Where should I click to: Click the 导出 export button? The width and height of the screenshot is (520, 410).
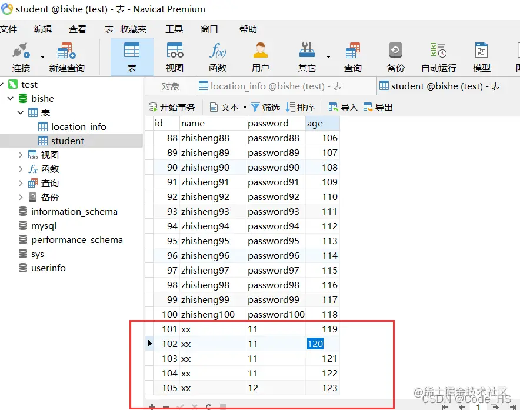pyautogui.click(x=378, y=107)
